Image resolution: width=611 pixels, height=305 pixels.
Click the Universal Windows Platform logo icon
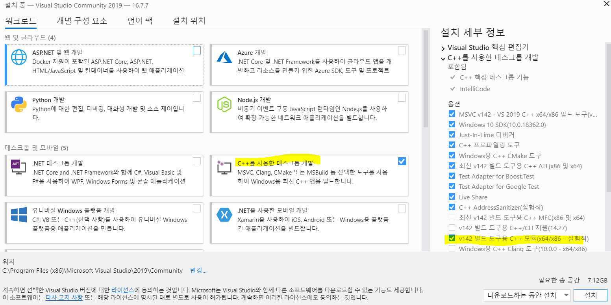click(x=19, y=215)
